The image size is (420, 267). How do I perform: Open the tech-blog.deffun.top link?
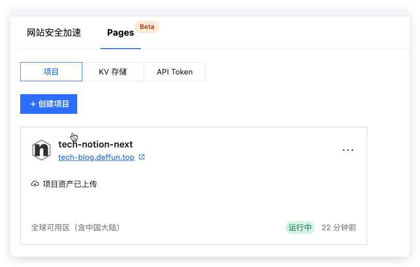click(96, 157)
